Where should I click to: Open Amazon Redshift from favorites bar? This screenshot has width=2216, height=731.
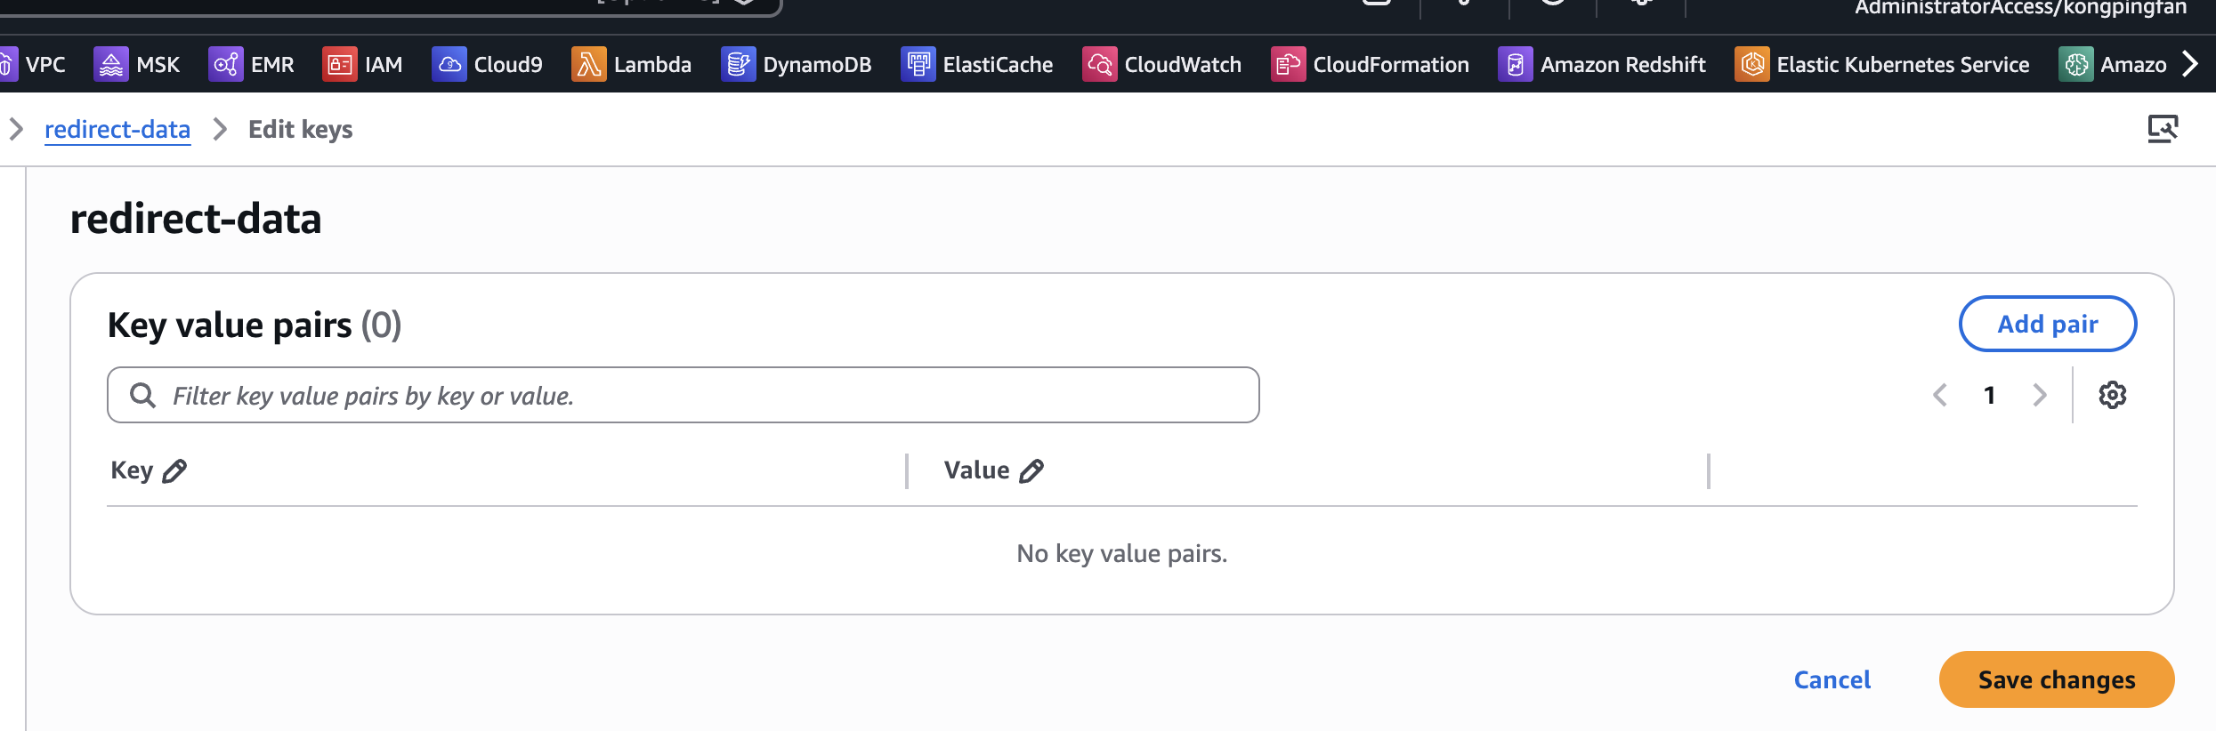1515,65
